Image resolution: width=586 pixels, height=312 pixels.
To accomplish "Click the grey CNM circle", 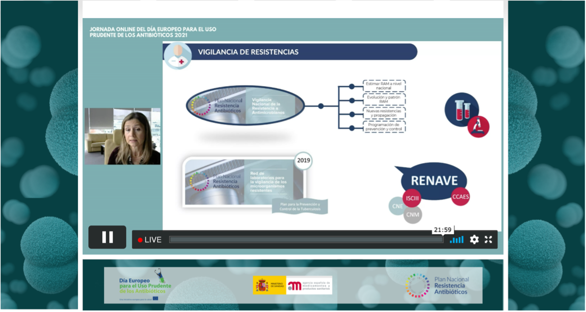I will 413,214.
